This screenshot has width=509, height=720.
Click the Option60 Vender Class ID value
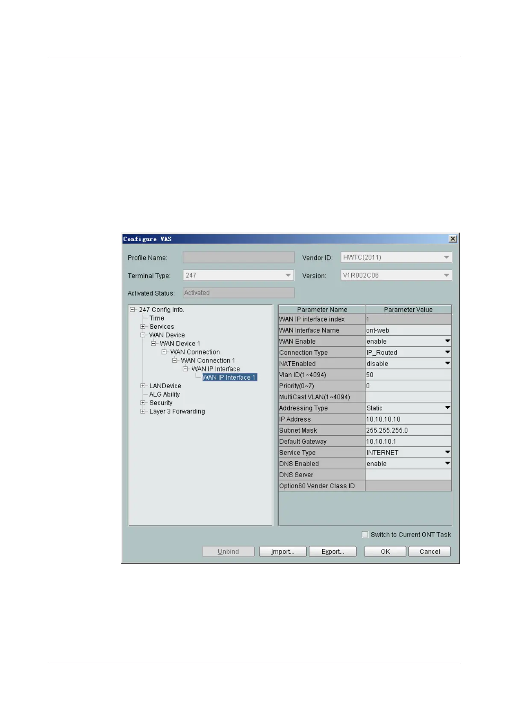click(408, 486)
